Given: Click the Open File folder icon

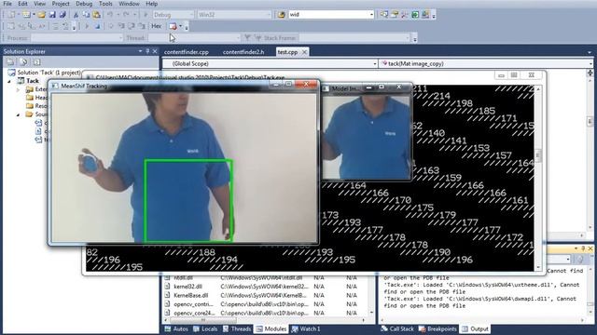Looking at the screenshot, I should (41, 15).
